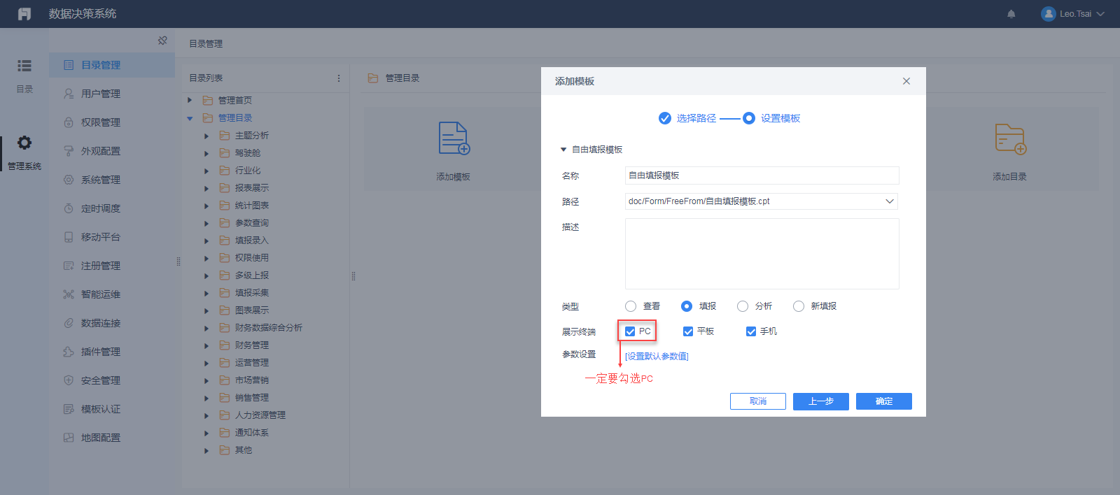Expand the 财务管理 folder arrow

206,345
